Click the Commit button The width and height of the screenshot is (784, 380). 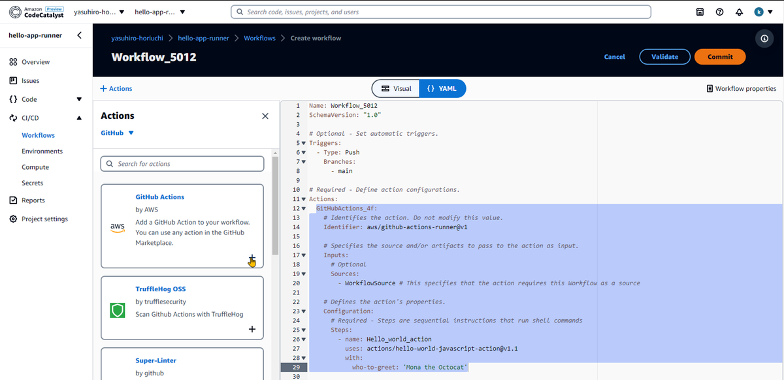(x=720, y=57)
